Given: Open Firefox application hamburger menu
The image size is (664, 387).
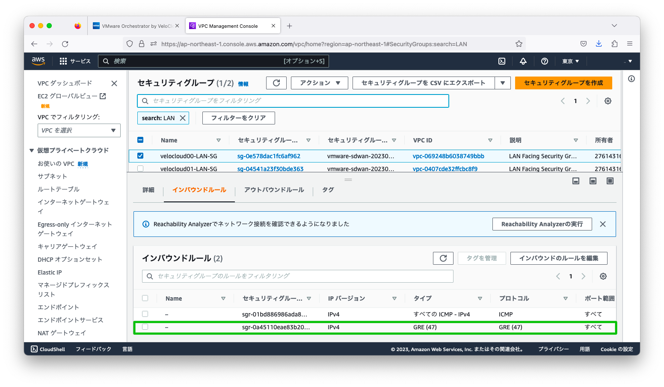Looking at the screenshot, I should [630, 44].
